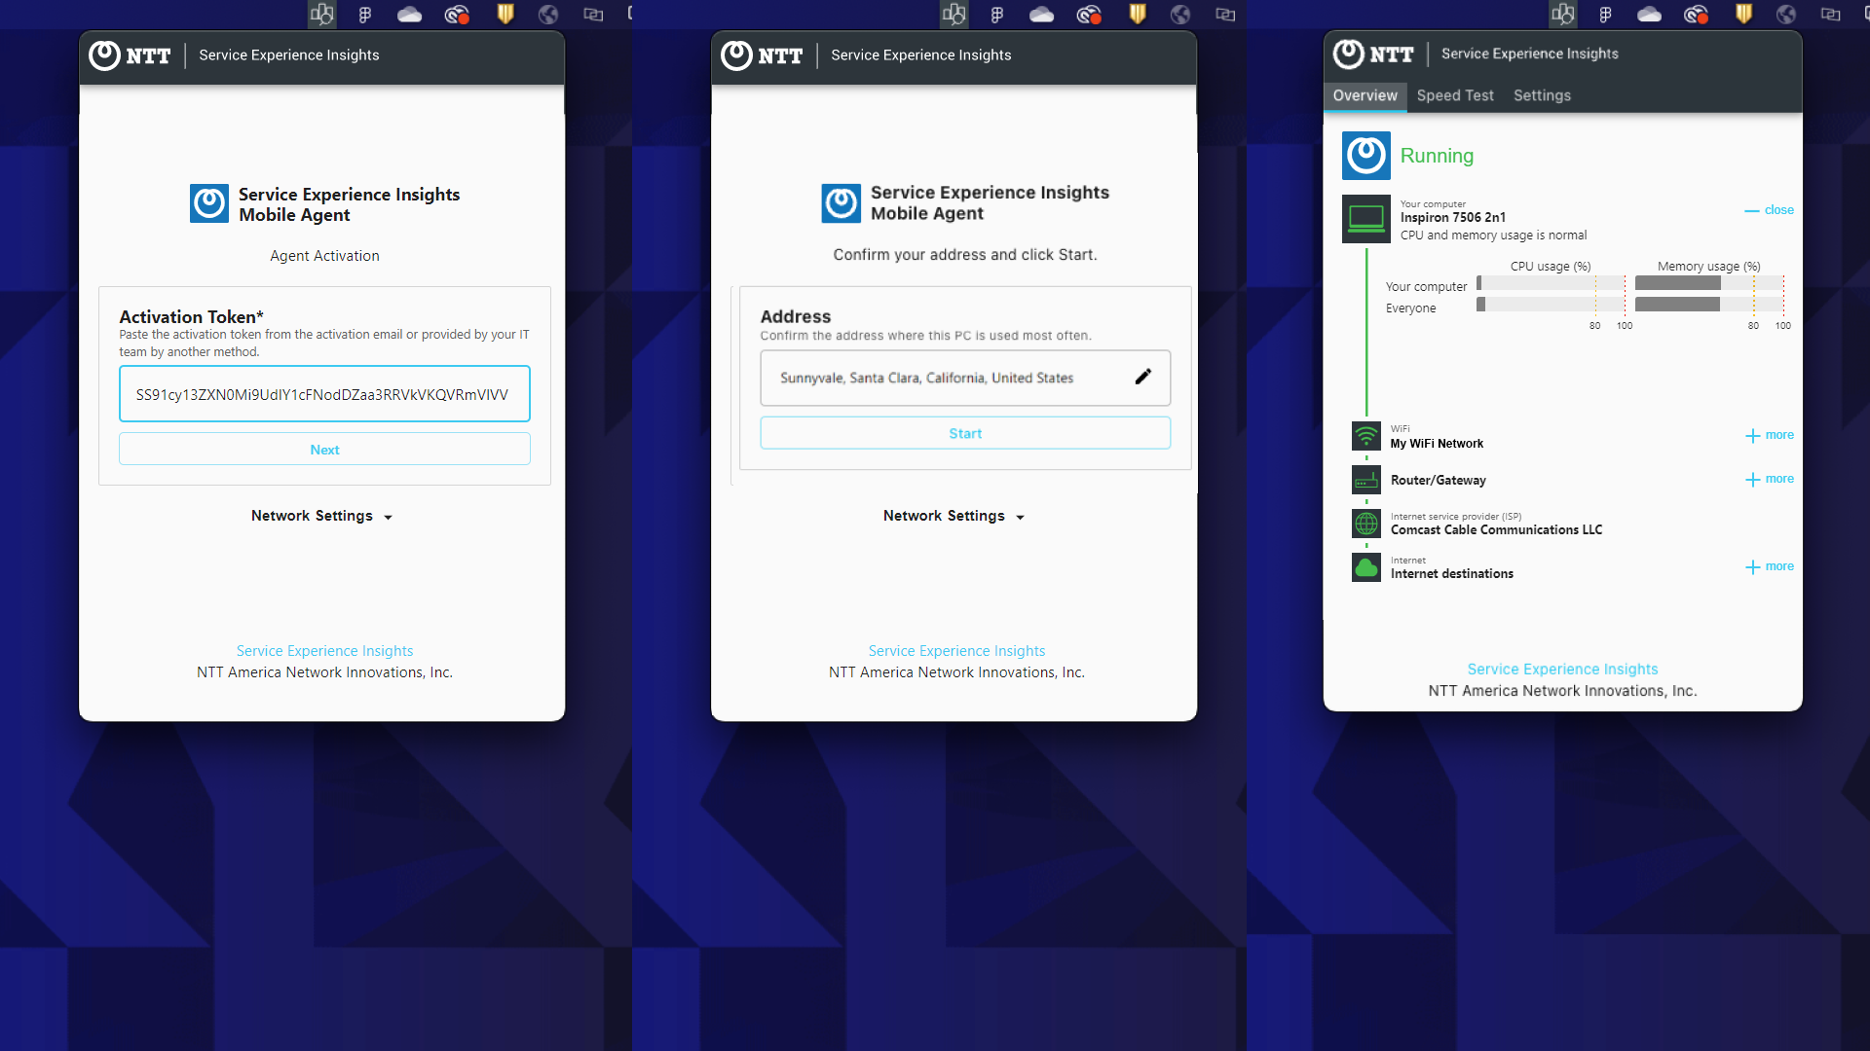1870x1051 pixels.
Task: Open OneDrive cloud icon above the Agent Activation panel
Action: [410, 15]
